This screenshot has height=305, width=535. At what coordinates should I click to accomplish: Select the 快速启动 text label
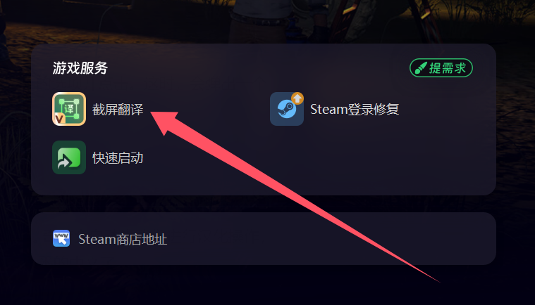point(118,157)
